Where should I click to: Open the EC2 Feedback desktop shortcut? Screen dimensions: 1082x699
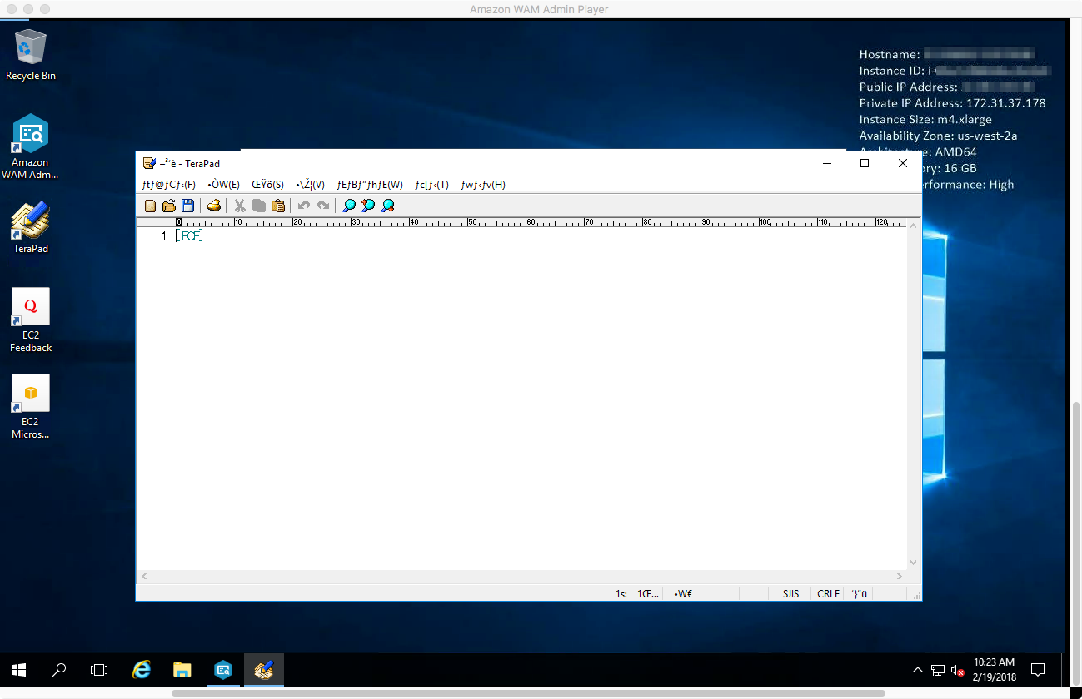click(30, 306)
